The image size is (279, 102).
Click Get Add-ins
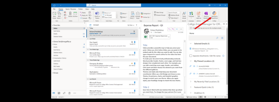click(199, 15)
